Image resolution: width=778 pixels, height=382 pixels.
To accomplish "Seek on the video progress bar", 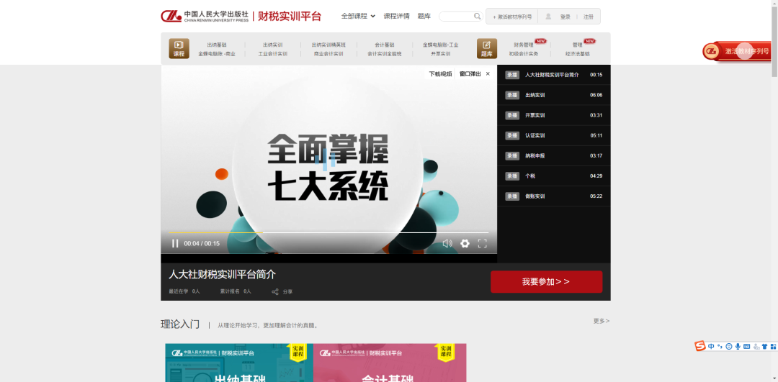I will [328, 232].
